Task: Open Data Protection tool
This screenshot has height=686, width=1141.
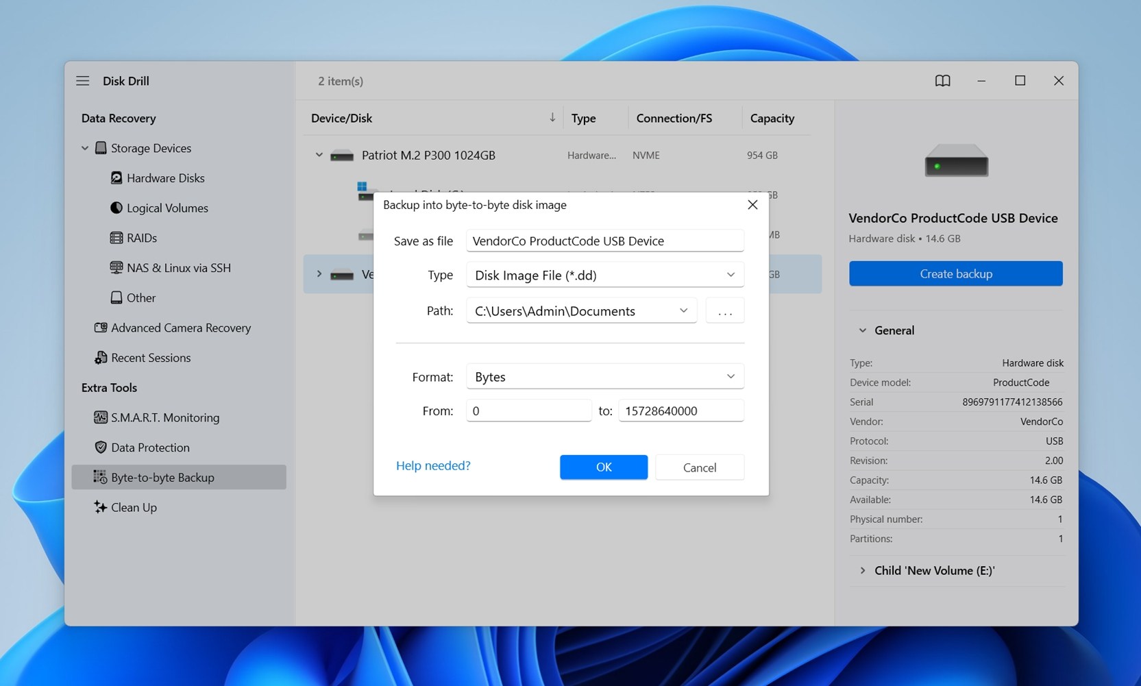Action: click(150, 448)
